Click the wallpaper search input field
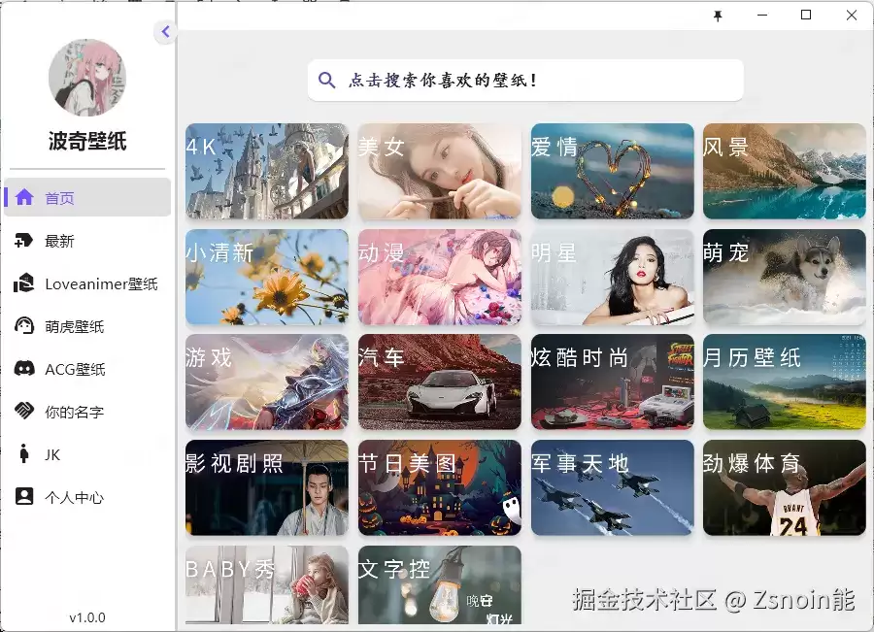874x632 pixels. tap(525, 81)
